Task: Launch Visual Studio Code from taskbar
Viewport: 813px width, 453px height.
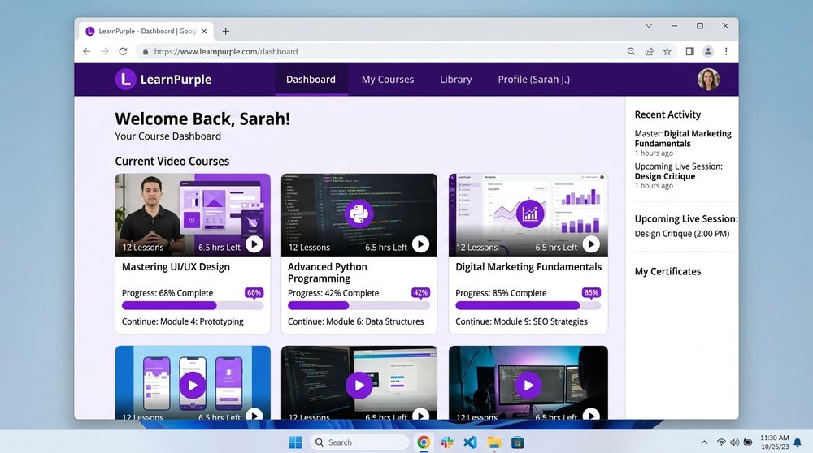Action: 470,442
